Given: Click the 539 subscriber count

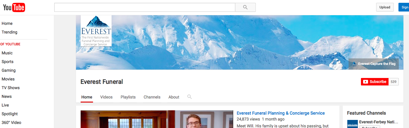Looking at the screenshot, I should (x=393, y=82).
